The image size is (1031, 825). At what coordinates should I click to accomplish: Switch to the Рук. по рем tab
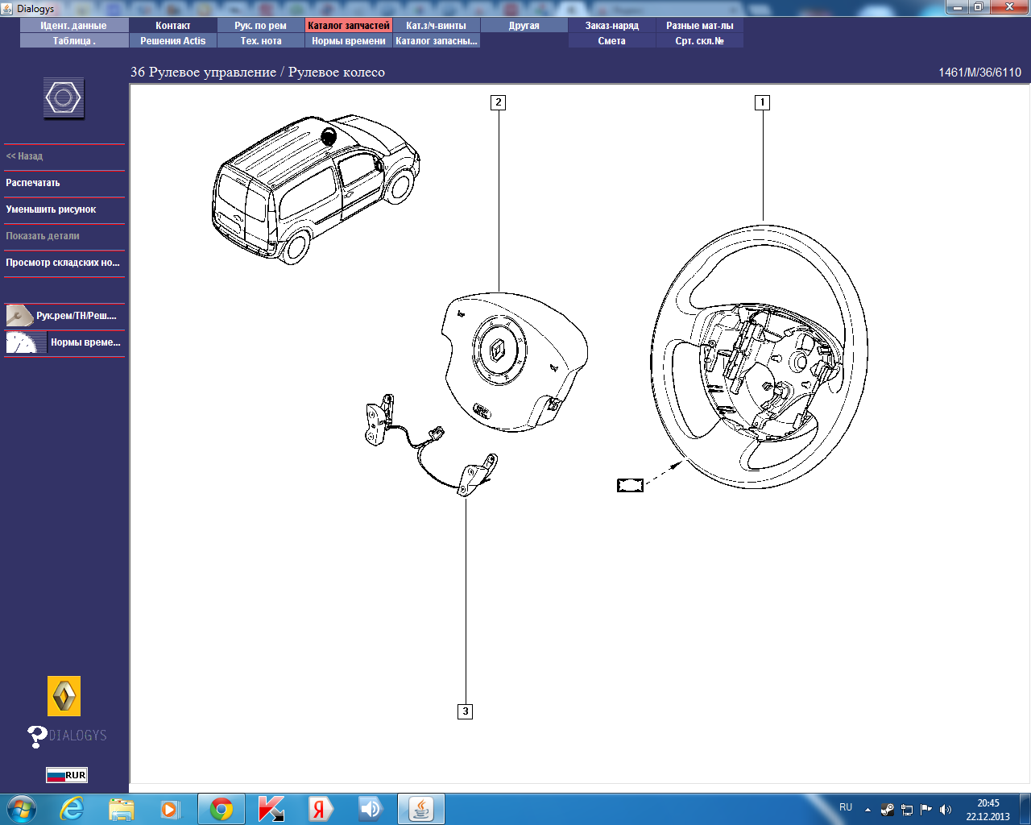(261, 26)
